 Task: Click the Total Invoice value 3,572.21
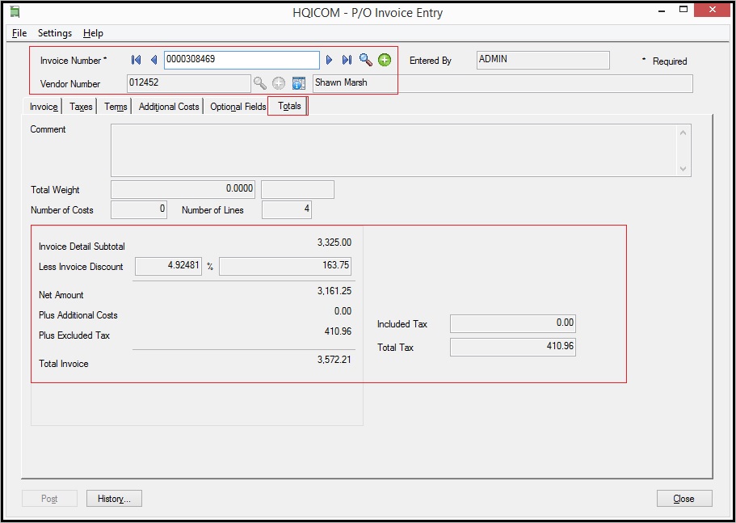[334, 360]
